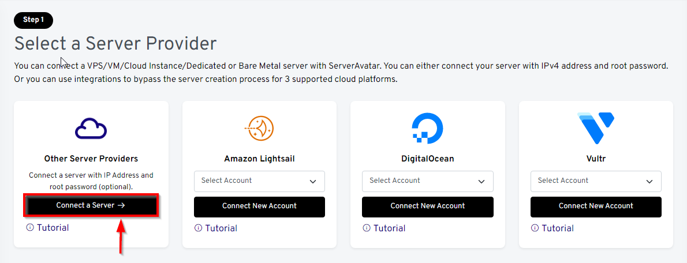The width and height of the screenshot is (687, 263).
Task: Open the Amazon Lightsail Tutorial link
Action: tap(221, 228)
